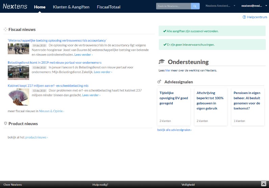Click the accountancy article thumbnail

click(x=18, y=49)
